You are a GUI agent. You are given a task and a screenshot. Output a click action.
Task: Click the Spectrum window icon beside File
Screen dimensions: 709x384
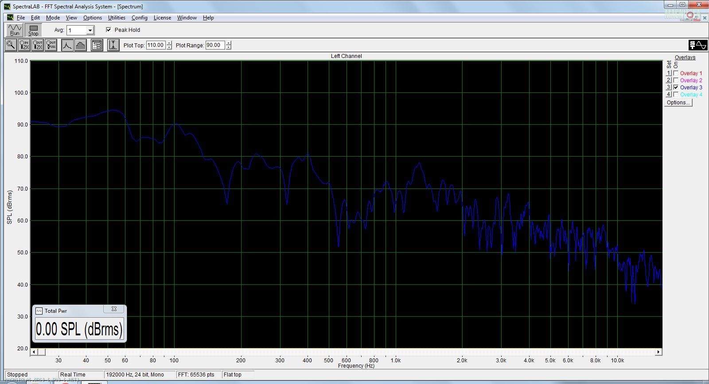pos(10,18)
